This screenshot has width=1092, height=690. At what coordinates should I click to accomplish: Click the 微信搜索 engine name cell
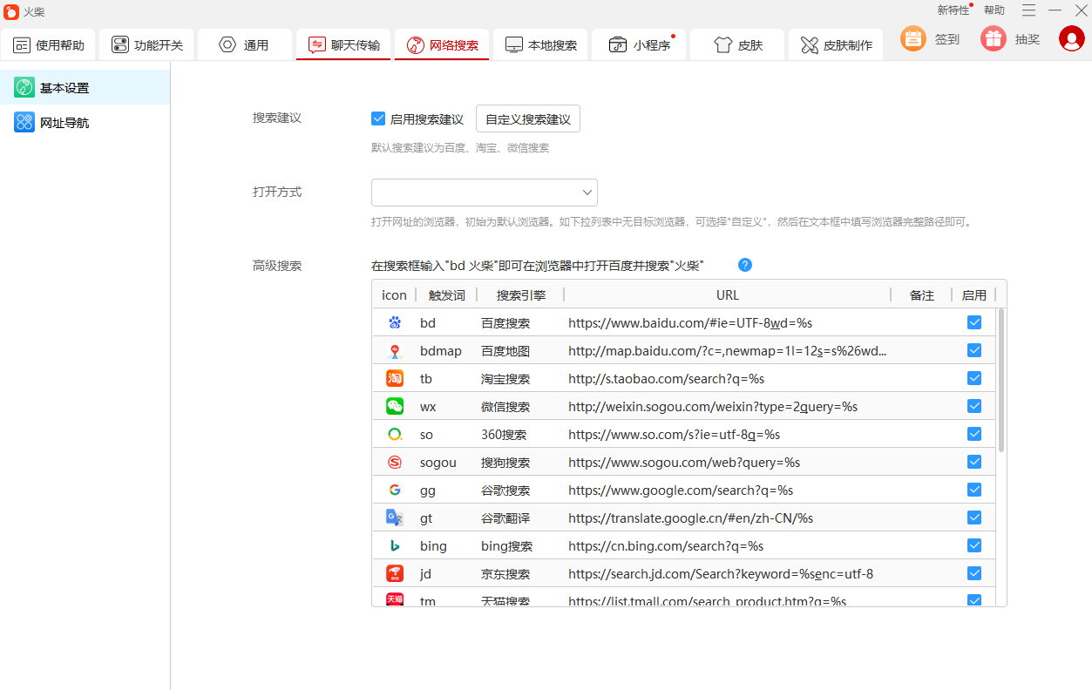coord(505,406)
